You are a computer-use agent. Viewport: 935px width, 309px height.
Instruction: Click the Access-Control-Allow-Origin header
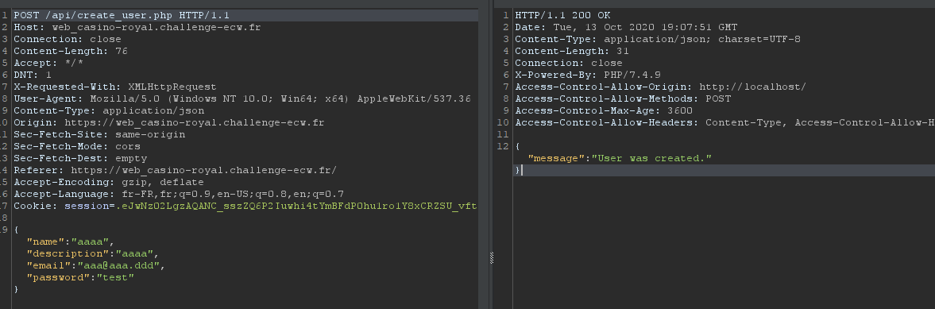click(661, 87)
